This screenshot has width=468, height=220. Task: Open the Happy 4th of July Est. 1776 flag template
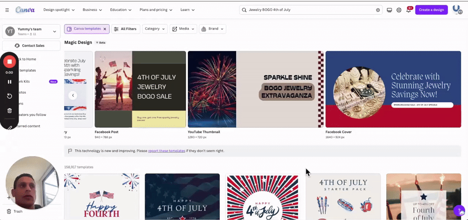(182, 197)
